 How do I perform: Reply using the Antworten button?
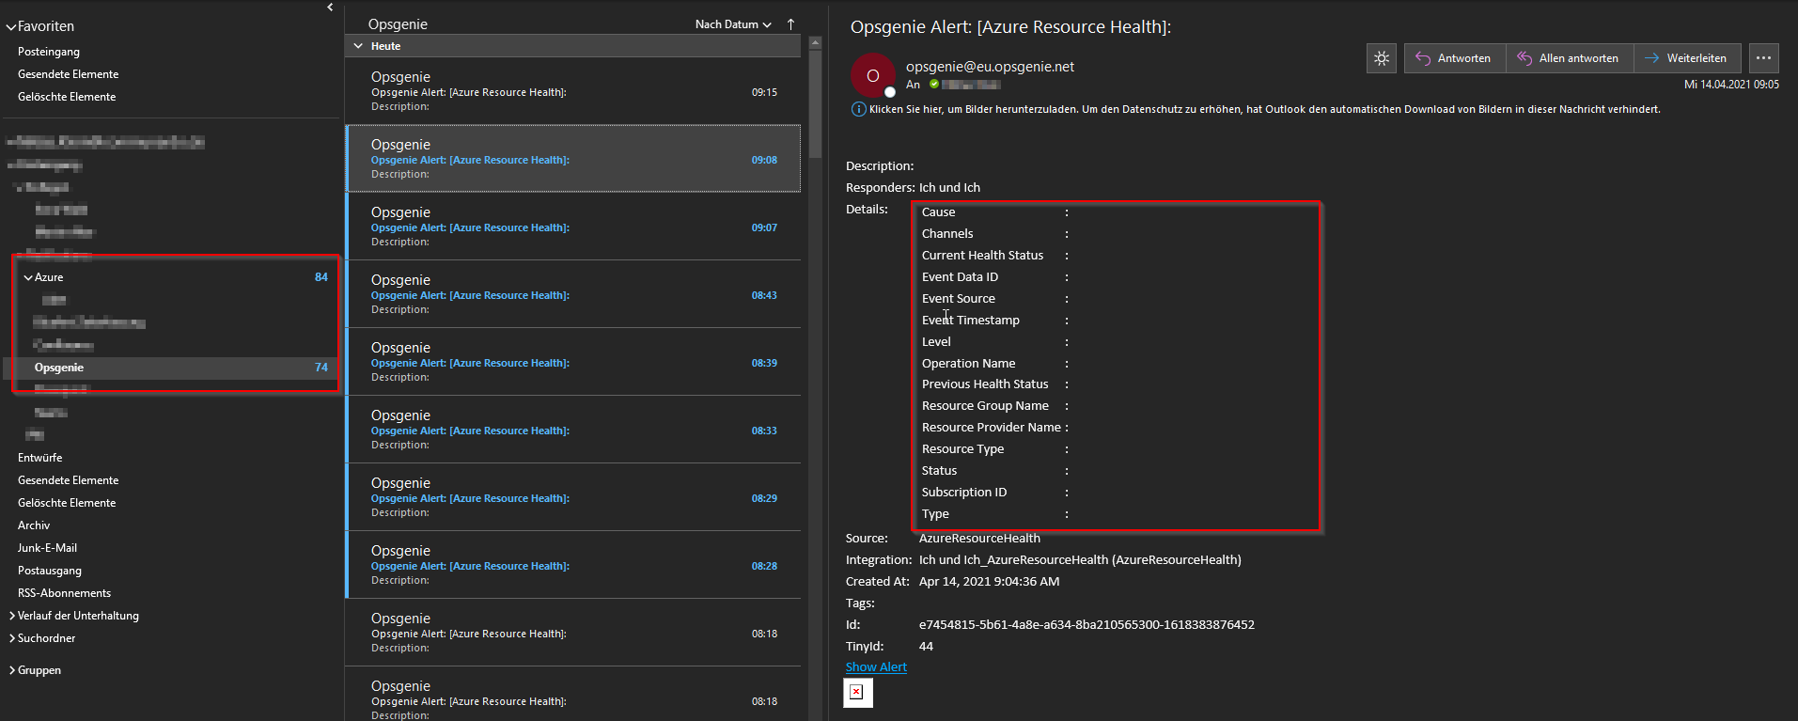pyautogui.click(x=1454, y=58)
